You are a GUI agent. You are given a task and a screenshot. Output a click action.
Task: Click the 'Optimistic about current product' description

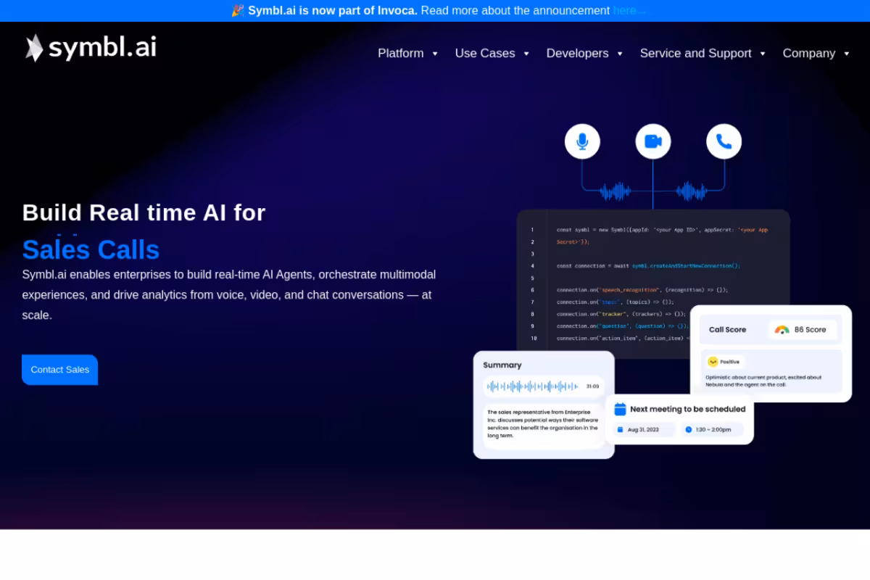[x=763, y=381]
